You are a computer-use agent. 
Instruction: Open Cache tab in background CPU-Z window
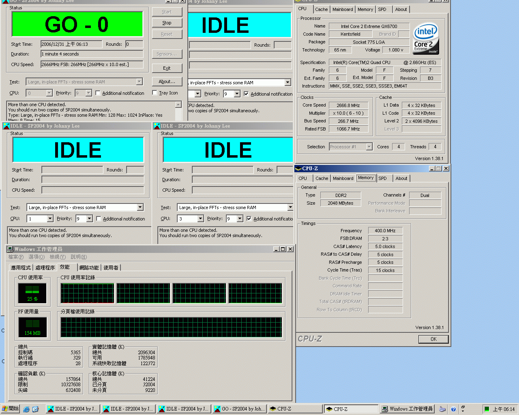click(x=321, y=9)
